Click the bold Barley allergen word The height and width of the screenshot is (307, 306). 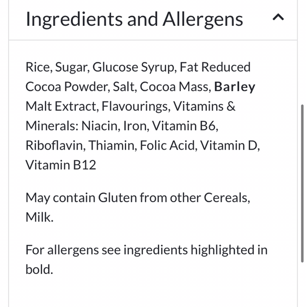click(235, 87)
